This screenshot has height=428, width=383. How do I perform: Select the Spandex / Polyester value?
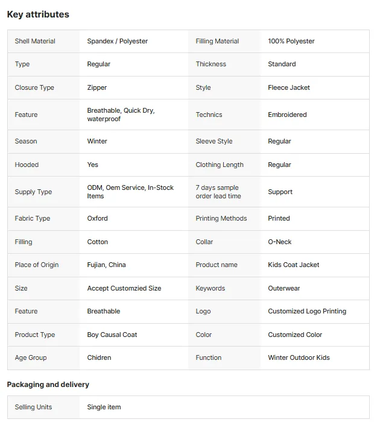pos(117,41)
